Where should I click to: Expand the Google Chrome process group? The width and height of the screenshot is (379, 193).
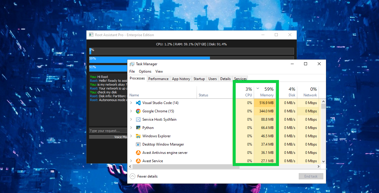coord(131,111)
